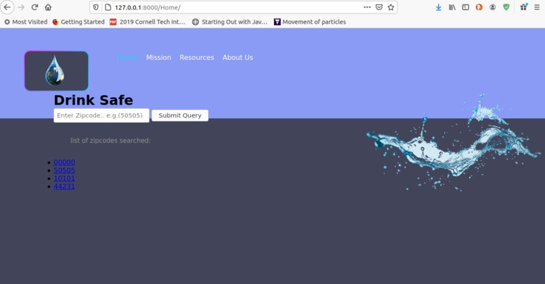The height and width of the screenshot is (284, 545).
Task: Open the Resources navigation link
Action: (197, 57)
